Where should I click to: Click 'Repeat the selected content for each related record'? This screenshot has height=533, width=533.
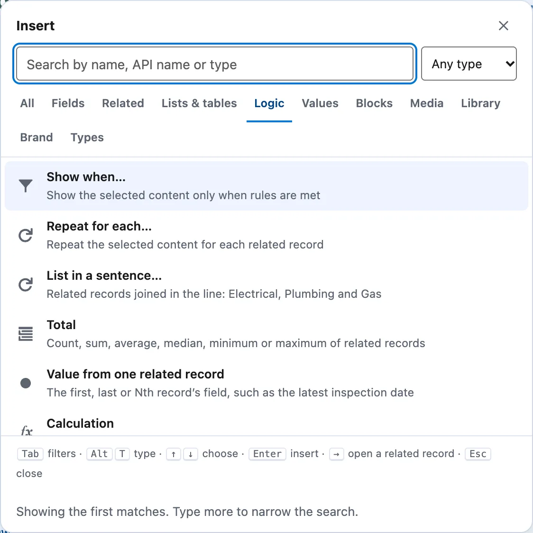185,245
